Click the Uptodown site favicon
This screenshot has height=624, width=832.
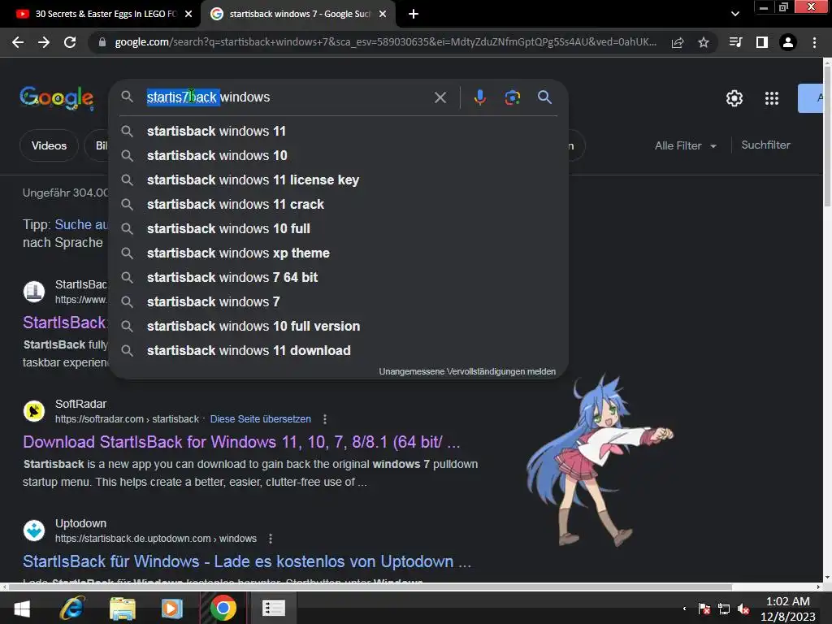pos(34,531)
